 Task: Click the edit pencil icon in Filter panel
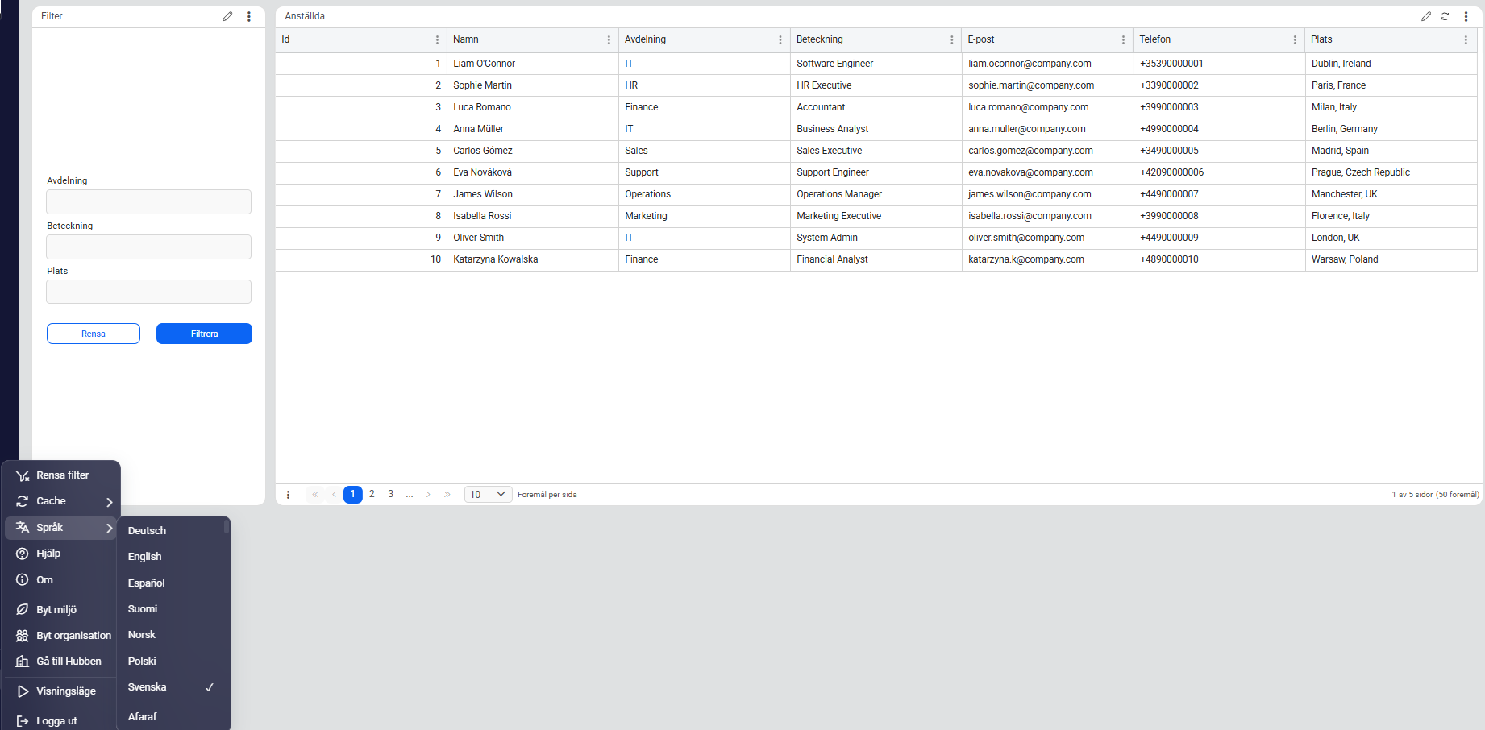tap(227, 16)
